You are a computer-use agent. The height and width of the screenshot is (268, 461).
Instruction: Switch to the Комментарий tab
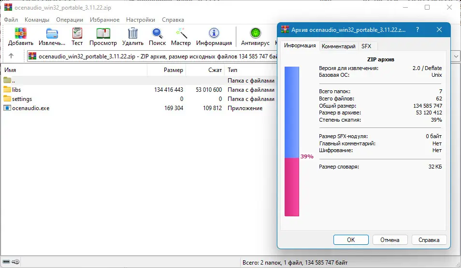click(x=338, y=46)
